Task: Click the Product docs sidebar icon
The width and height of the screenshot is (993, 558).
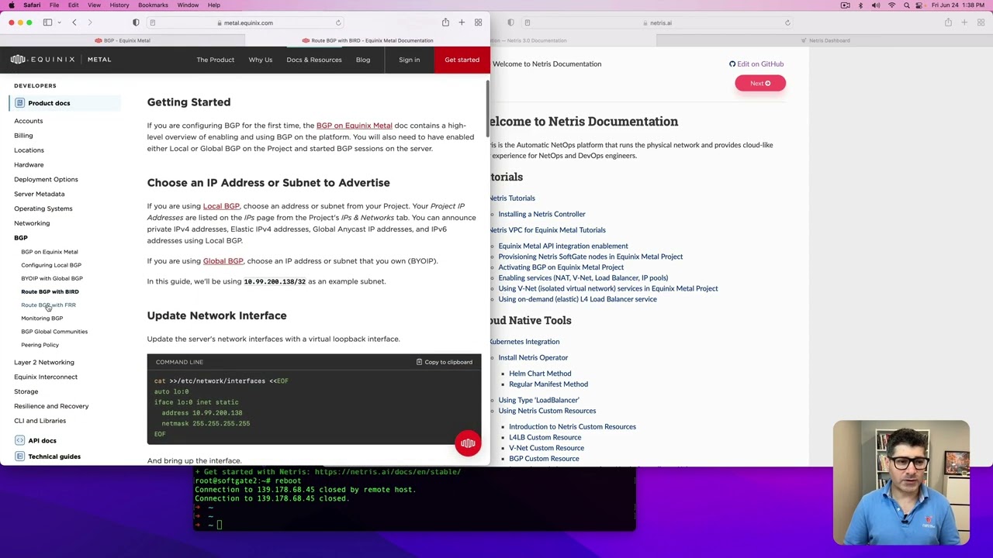Action: [20, 103]
